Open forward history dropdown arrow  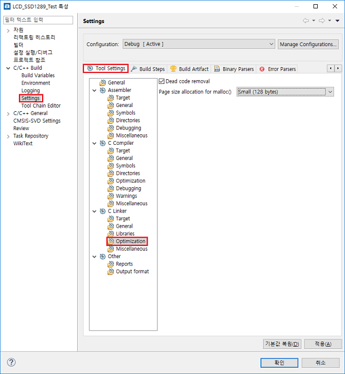pos(330,21)
